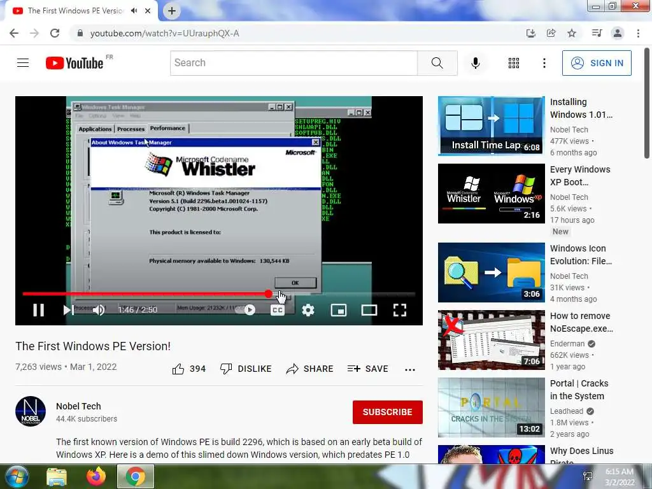The height and width of the screenshot is (489, 652).
Task: Go forward in browser history
Action: [34, 33]
